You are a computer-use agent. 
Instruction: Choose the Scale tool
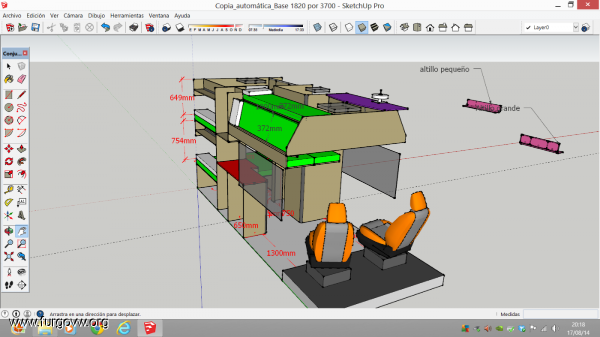[9, 174]
